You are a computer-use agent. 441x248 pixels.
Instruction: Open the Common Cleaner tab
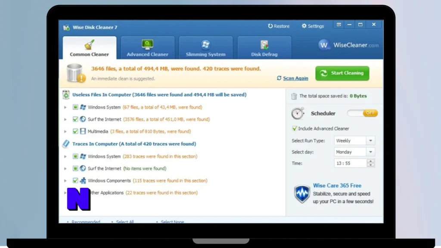click(90, 48)
